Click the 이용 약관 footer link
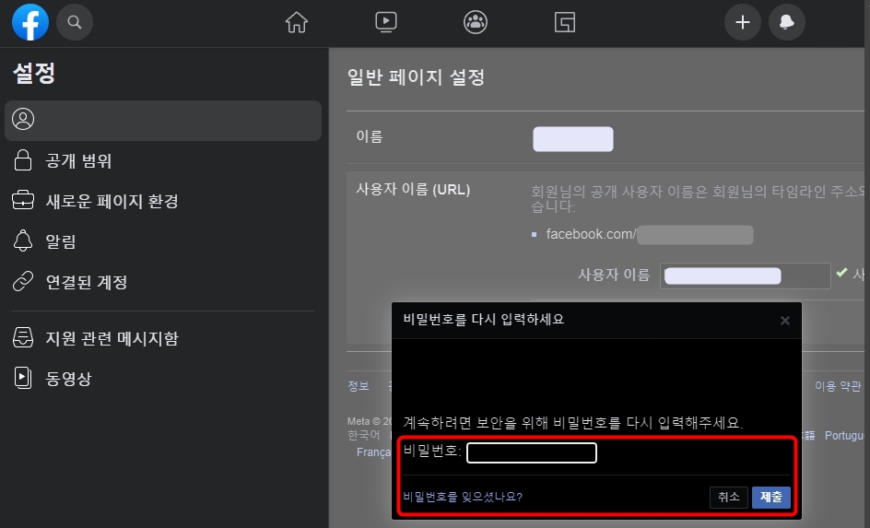The image size is (870, 528). (x=838, y=386)
